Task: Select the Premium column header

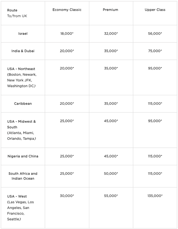Action: click(110, 10)
